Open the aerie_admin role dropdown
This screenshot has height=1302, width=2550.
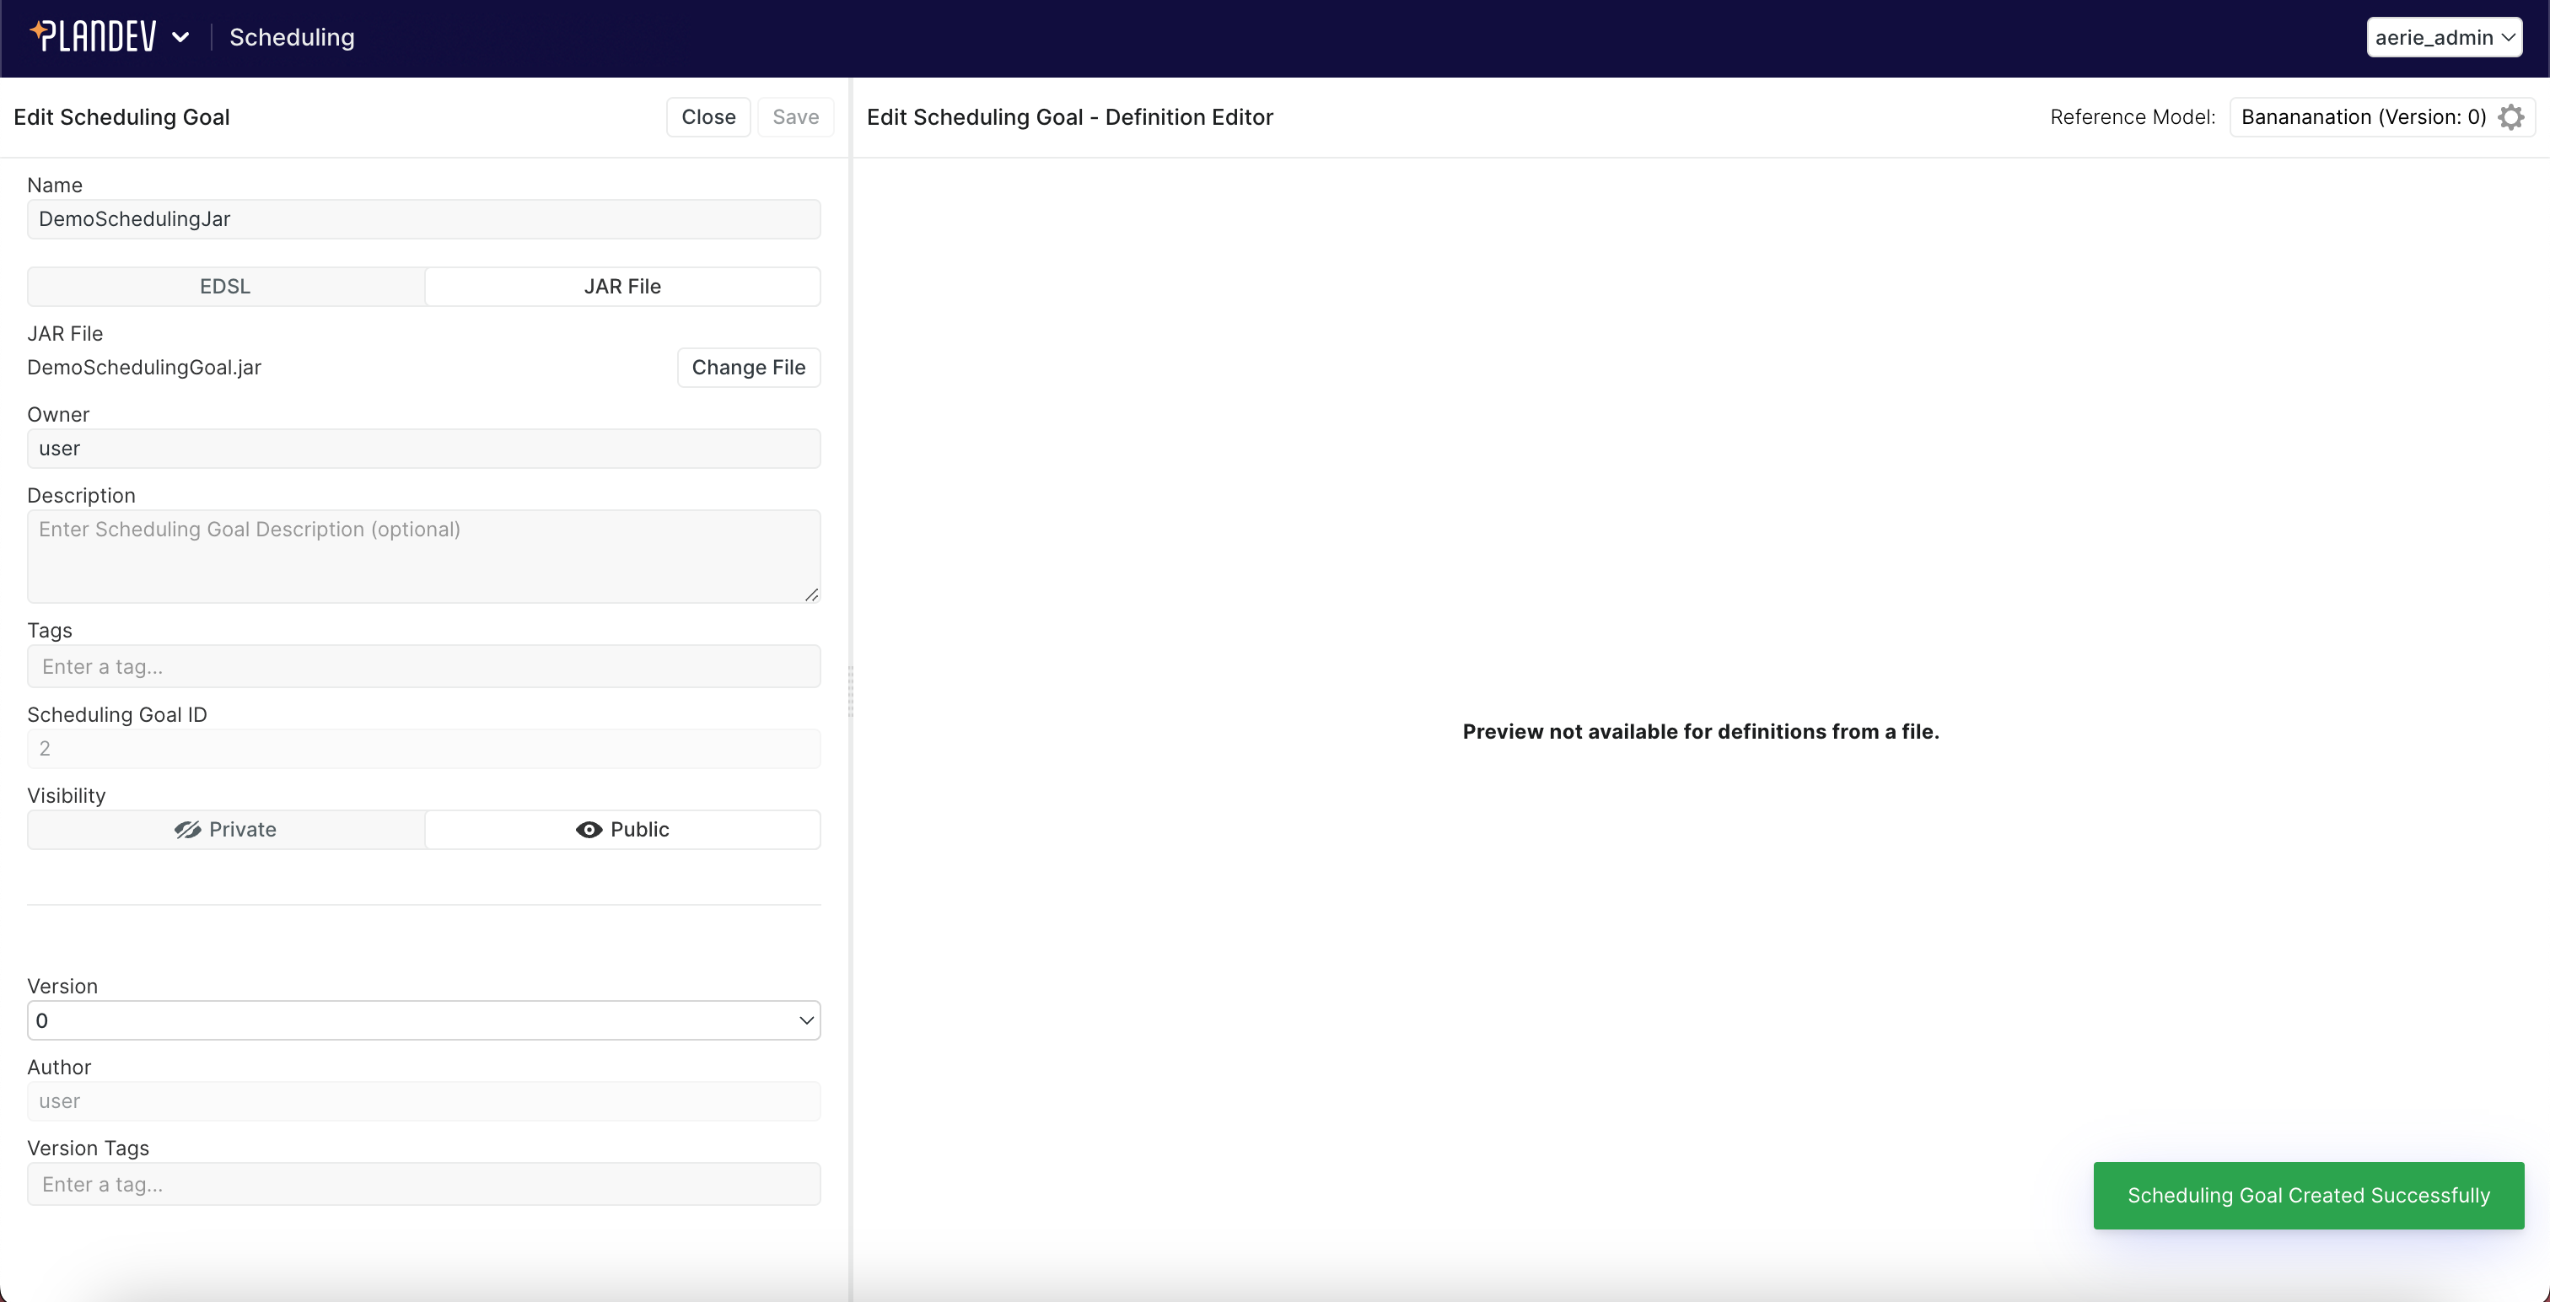pos(2443,38)
